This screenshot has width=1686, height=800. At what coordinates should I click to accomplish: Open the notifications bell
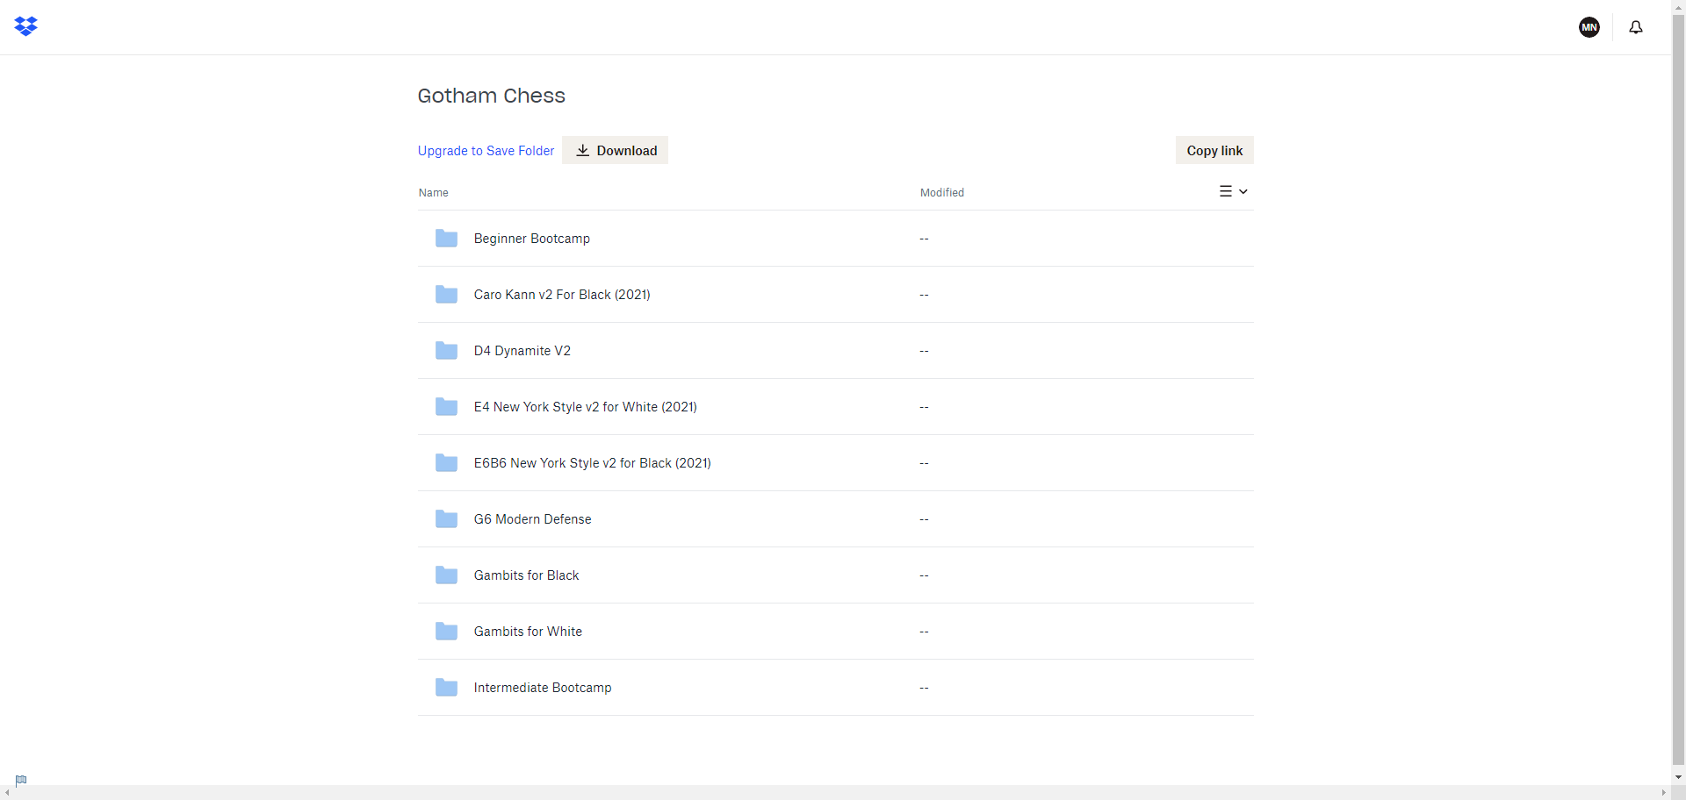[1635, 27]
